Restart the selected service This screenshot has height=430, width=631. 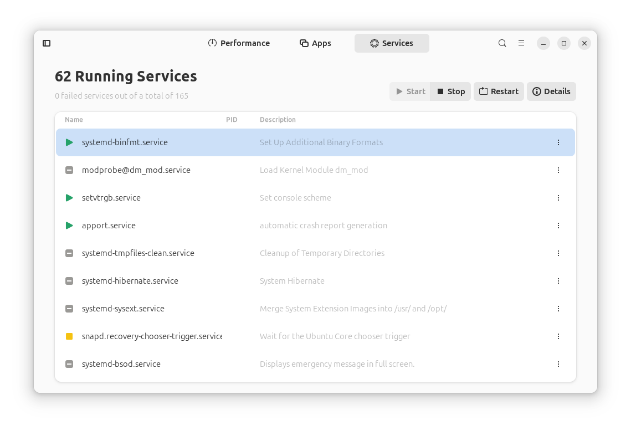pyautogui.click(x=499, y=91)
